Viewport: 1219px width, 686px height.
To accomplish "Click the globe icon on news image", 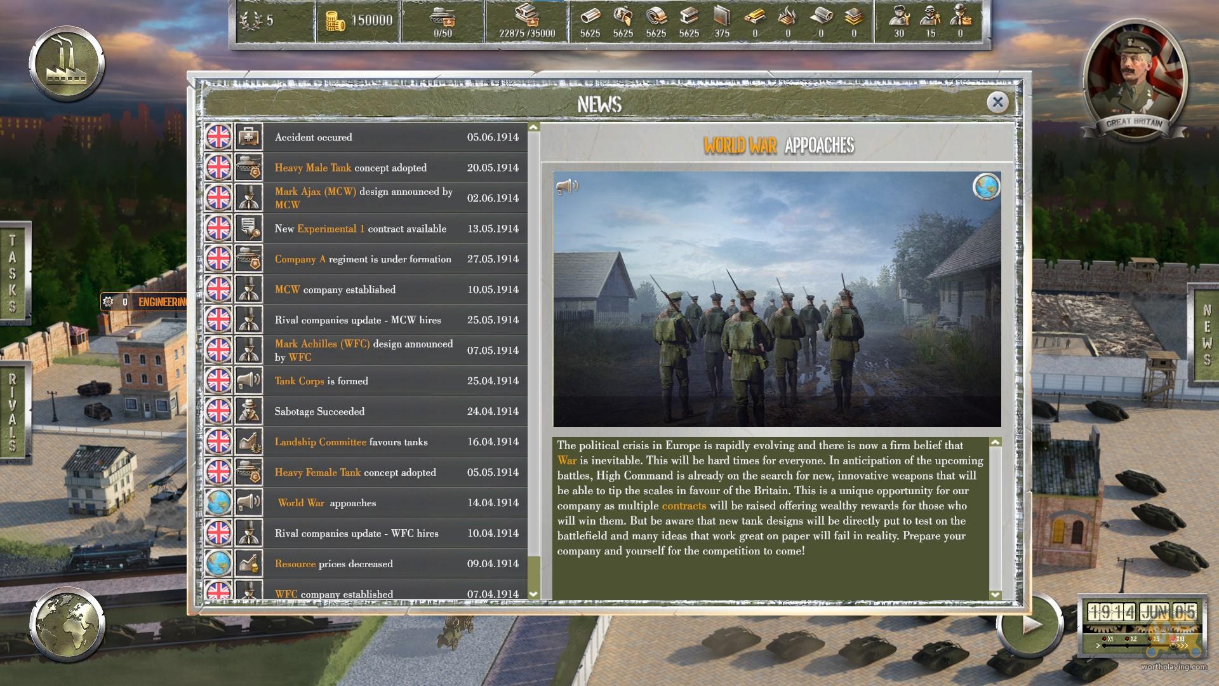I will point(986,187).
